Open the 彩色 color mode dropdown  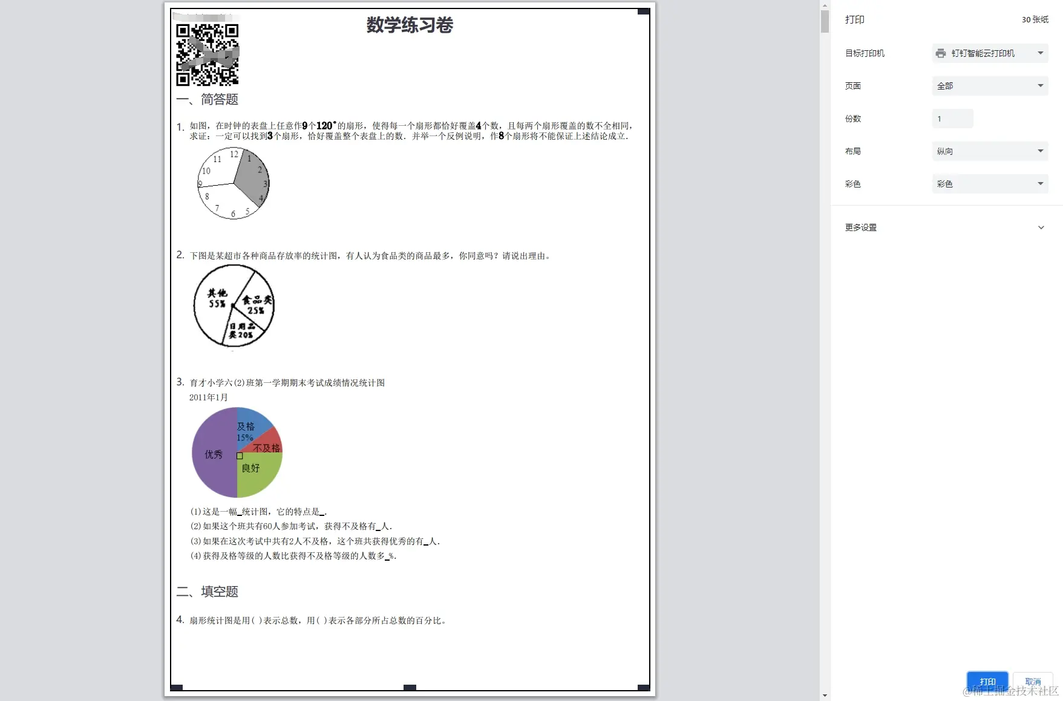pyautogui.click(x=990, y=184)
